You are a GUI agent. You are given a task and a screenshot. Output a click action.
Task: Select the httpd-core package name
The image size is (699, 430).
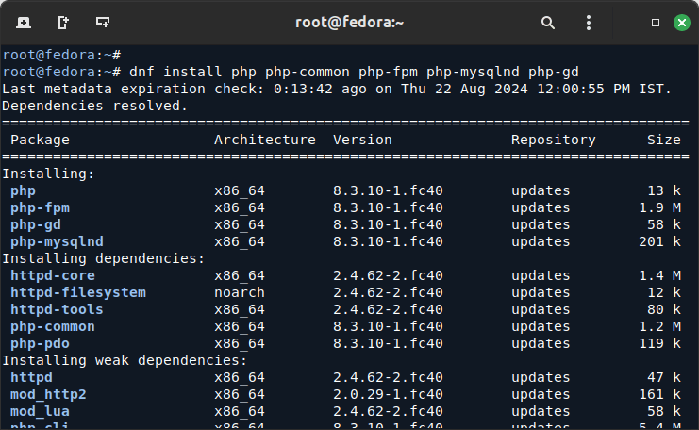53,275
